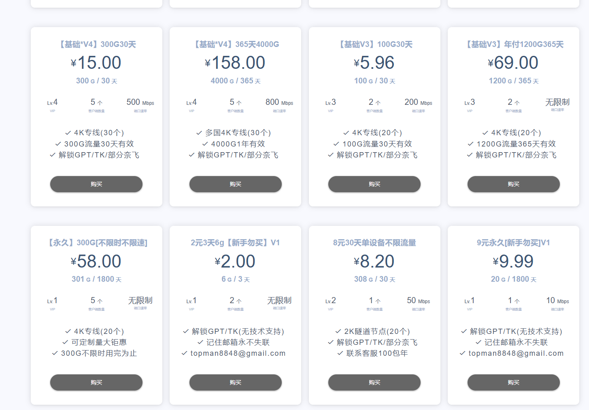This screenshot has height=410, width=589.
Task: Click the ¥58.00 price
Action: point(96,261)
